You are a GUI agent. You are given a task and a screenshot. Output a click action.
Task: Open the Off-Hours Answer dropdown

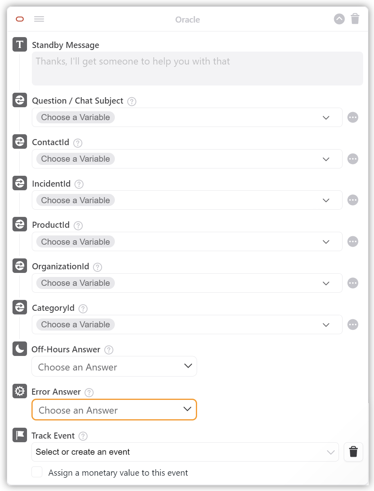tap(114, 366)
